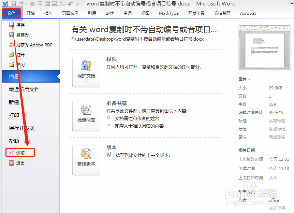Screen dimensions: 294x213
Task: Click 退出 to exit Word
Action: pos(17,163)
